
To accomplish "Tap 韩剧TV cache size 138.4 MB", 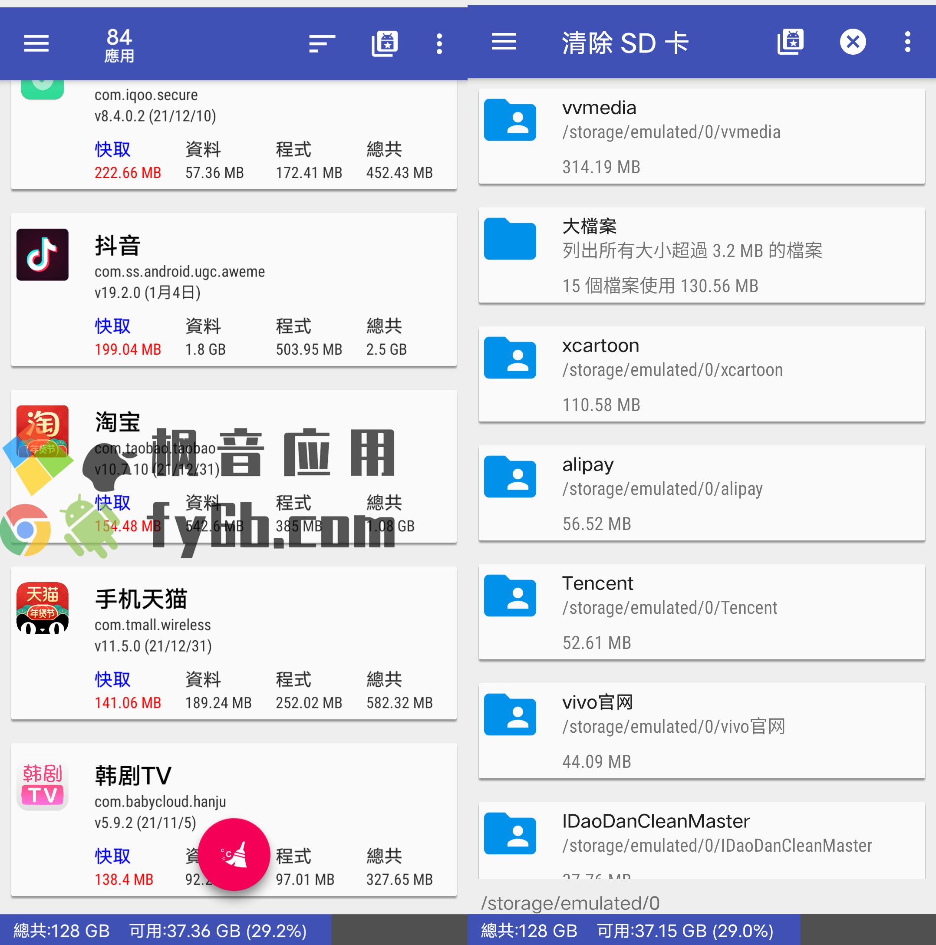I will pos(124,879).
